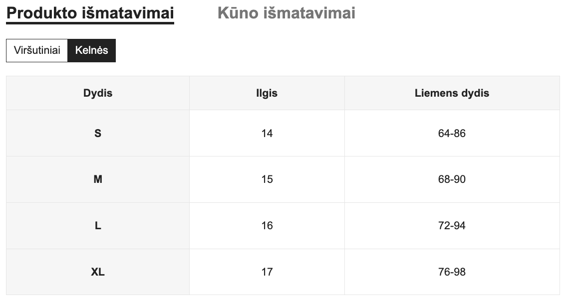Click the waist size 64-86 cell
Image resolution: width=564 pixels, height=300 pixels.
point(452,133)
